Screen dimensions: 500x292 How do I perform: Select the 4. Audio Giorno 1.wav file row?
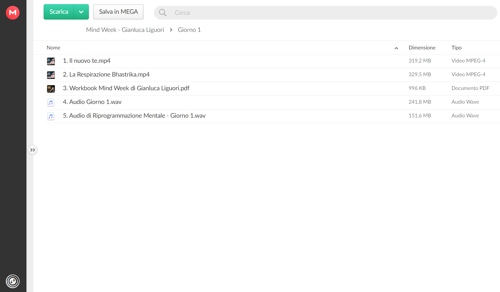272,102
